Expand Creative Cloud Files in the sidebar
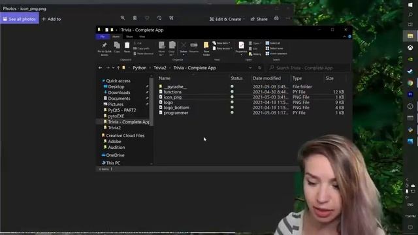This screenshot has width=418, height=235. click(125, 135)
